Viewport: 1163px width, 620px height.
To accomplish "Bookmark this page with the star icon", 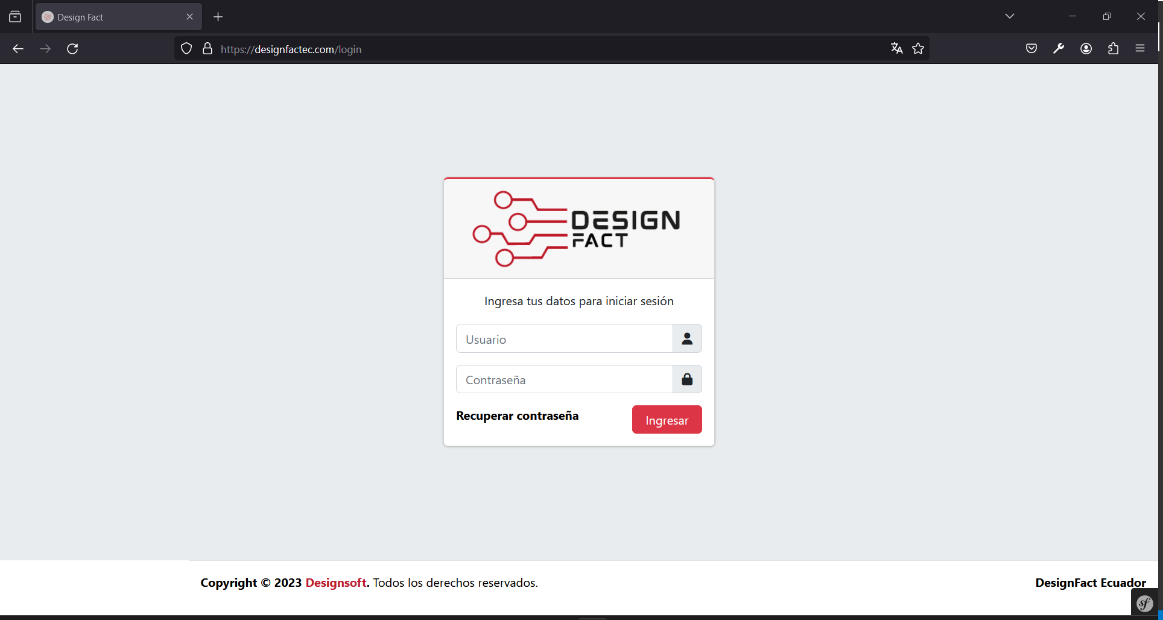I will click(x=918, y=49).
